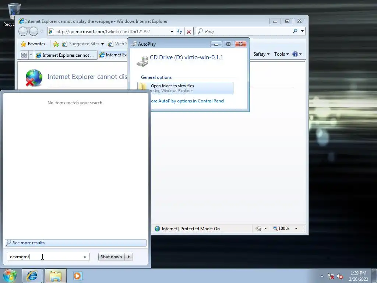The height and width of the screenshot is (283, 377).
Task: Click the Internet Explorer title bar icon
Action: coord(21,21)
